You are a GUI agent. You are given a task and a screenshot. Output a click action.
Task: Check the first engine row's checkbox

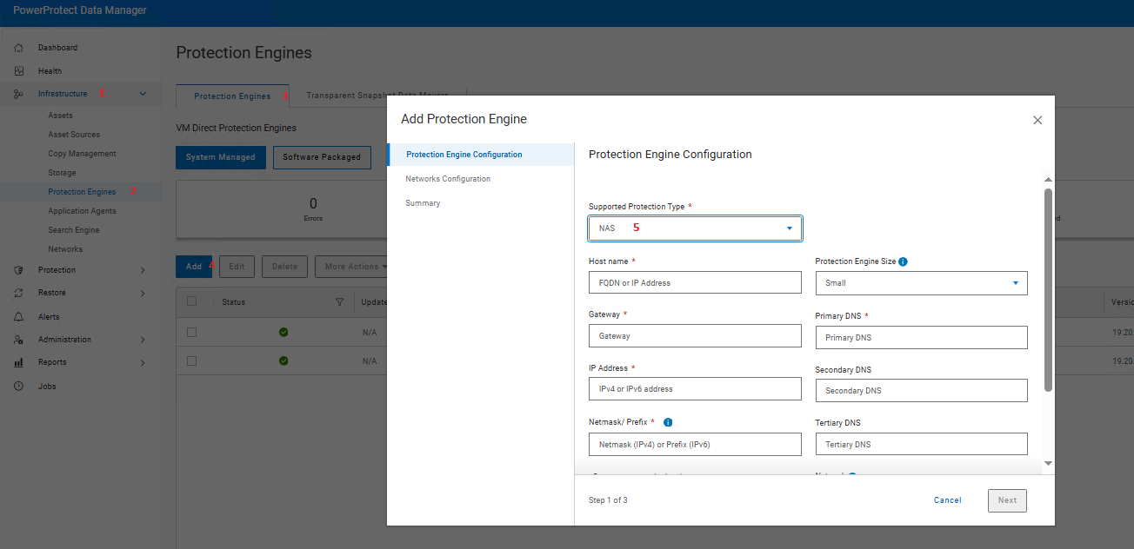pos(193,331)
